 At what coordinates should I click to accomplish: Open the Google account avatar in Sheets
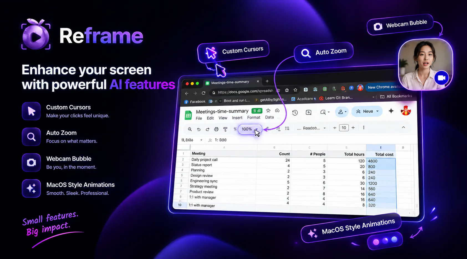pyautogui.click(x=406, y=110)
